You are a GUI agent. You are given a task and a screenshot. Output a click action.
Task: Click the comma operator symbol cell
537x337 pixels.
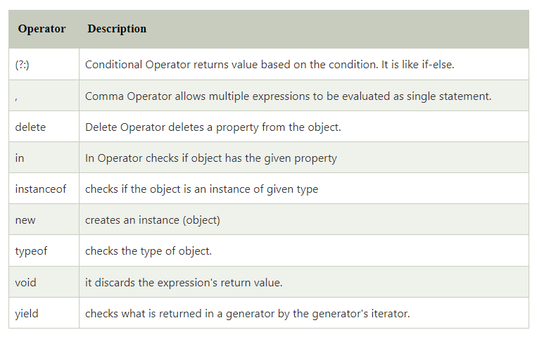click(x=17, y=96)
